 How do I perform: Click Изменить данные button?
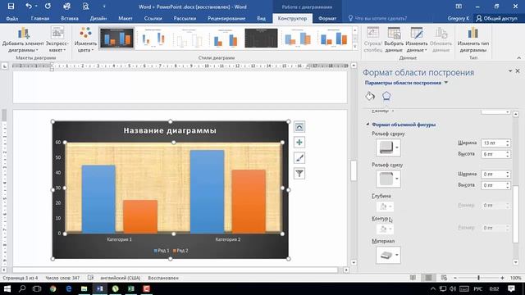click(417, 40)
